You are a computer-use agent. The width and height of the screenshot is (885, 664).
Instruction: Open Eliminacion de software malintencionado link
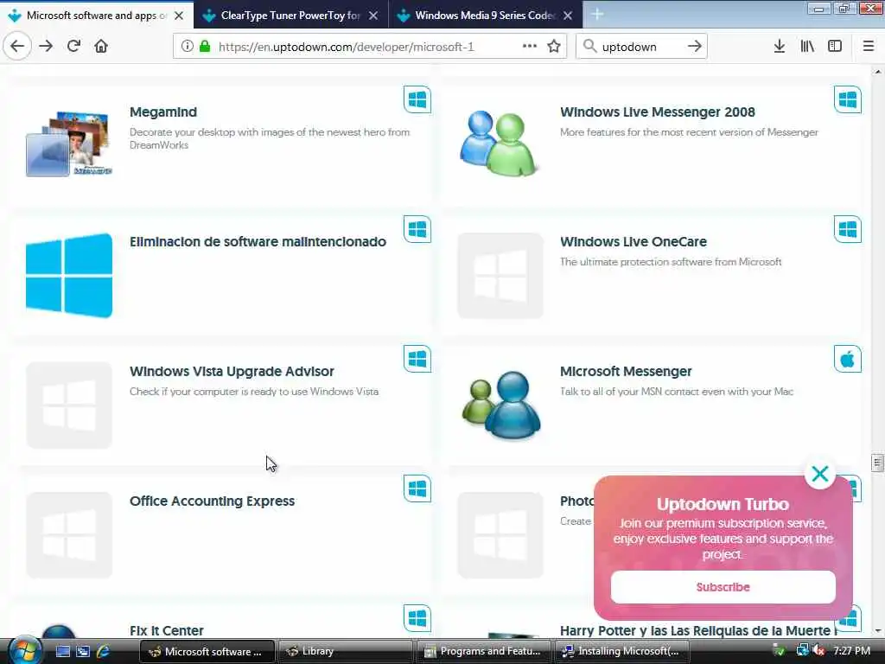click(258, 242)
